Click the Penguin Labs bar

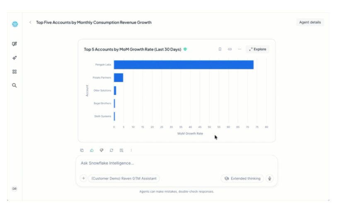(184, 65)
